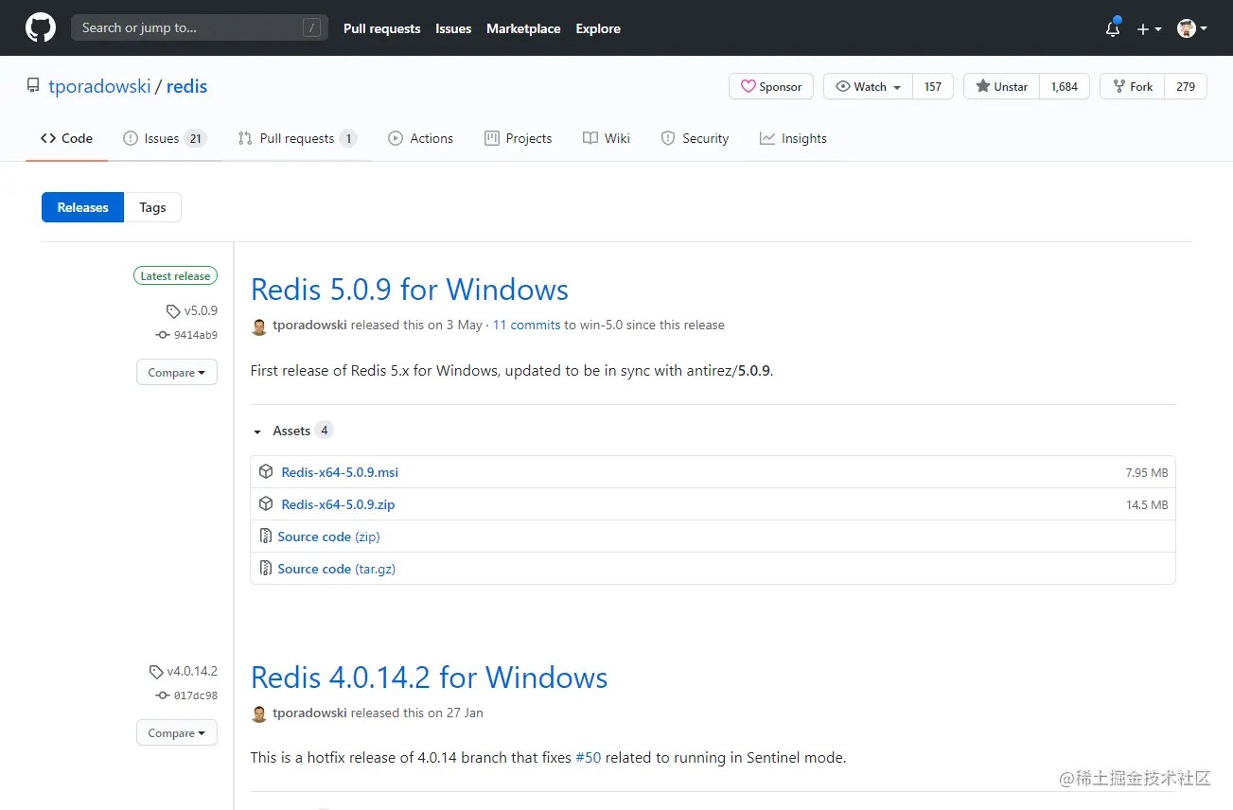This screenshot has height=810, width=1233.
Task: Click tporadowski avatar under Redis 5.0.9 title
Action: 259,326
